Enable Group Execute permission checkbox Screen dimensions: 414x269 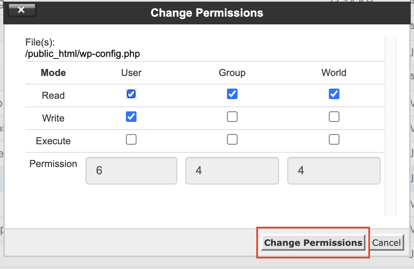(232, 140)
